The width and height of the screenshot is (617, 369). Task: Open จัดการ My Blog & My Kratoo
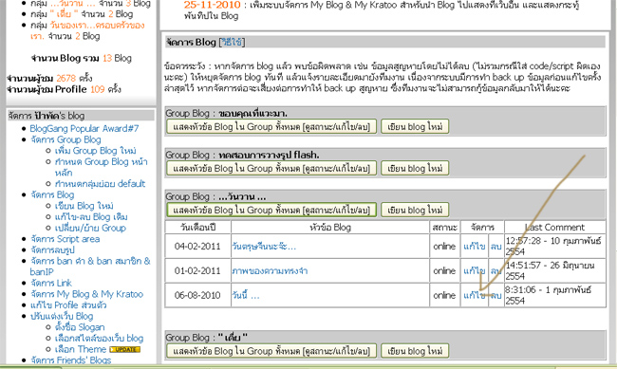87,294
